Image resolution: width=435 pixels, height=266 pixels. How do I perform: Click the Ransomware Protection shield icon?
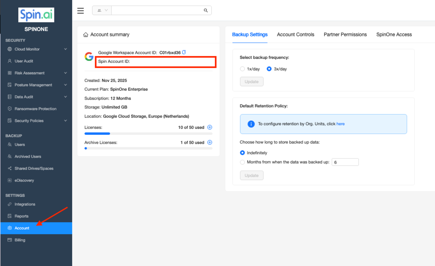pyautogui.click(x=10, y=109)
